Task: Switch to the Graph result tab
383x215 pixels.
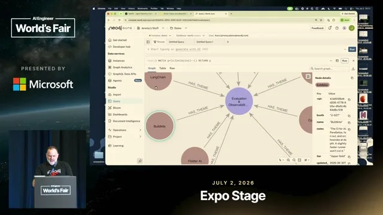Action: pos(151,68)
